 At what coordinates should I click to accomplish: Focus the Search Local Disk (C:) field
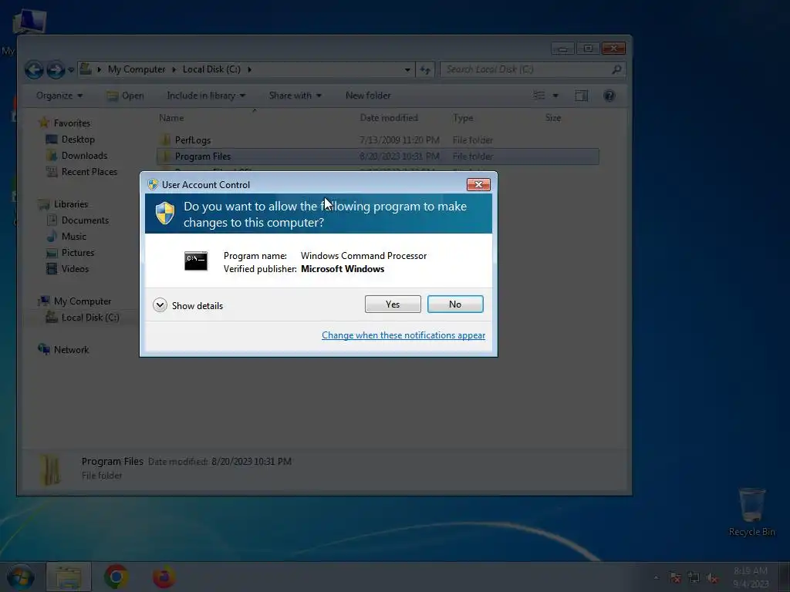pos(526,69)
